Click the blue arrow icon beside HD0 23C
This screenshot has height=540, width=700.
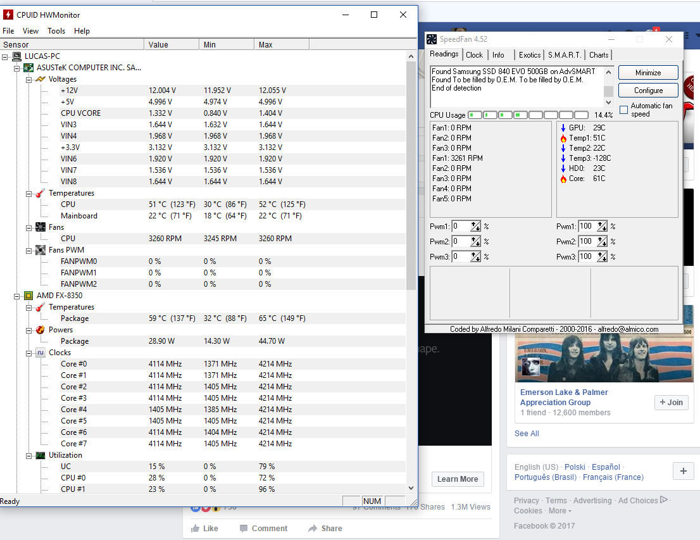pyautogui.click(x=563, y=168)
